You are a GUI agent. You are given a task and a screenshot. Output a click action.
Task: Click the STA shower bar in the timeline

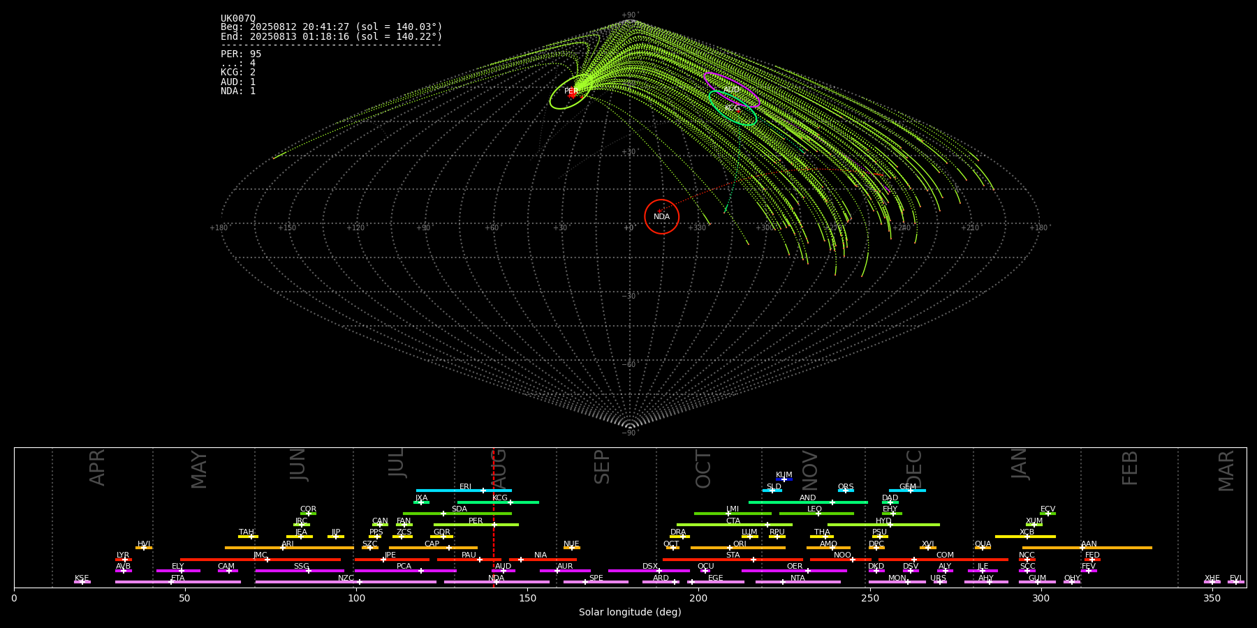(x=733, y=560)
